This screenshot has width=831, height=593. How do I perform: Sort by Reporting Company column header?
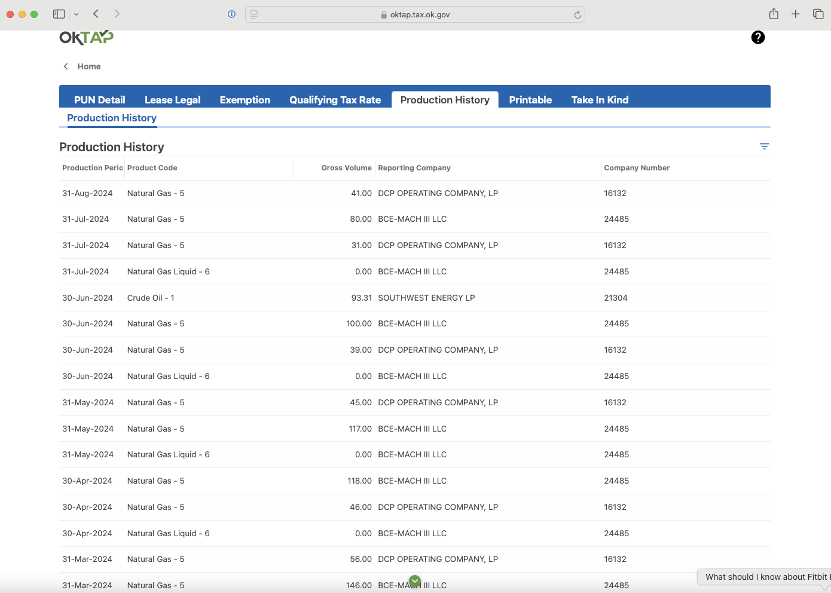click(414, 168)
